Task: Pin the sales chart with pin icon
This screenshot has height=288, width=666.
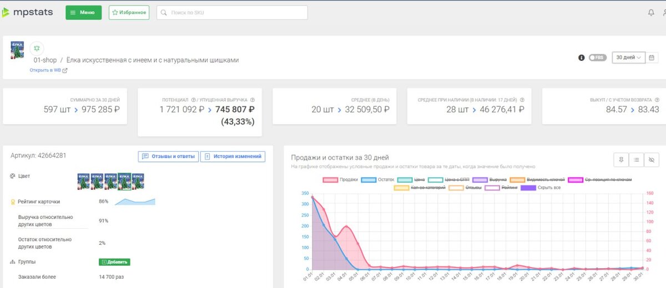Action: [621, 160]
